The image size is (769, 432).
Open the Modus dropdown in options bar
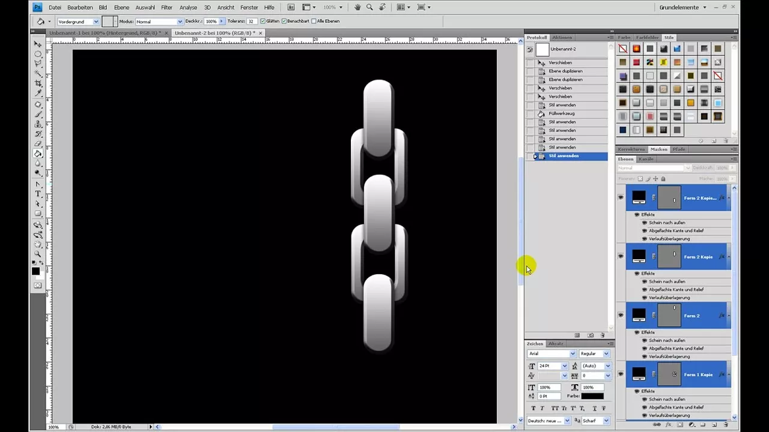click(x=159, y=21)
